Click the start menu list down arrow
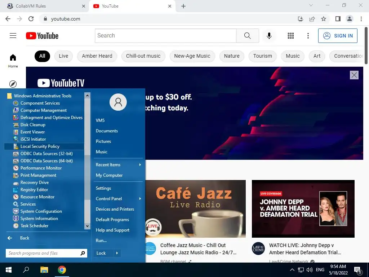The height and width of the screenshot is (277, 369). 87,226
